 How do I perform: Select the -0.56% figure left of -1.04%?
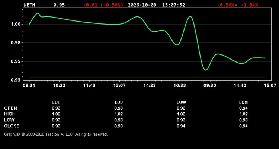tap(226, 5)
